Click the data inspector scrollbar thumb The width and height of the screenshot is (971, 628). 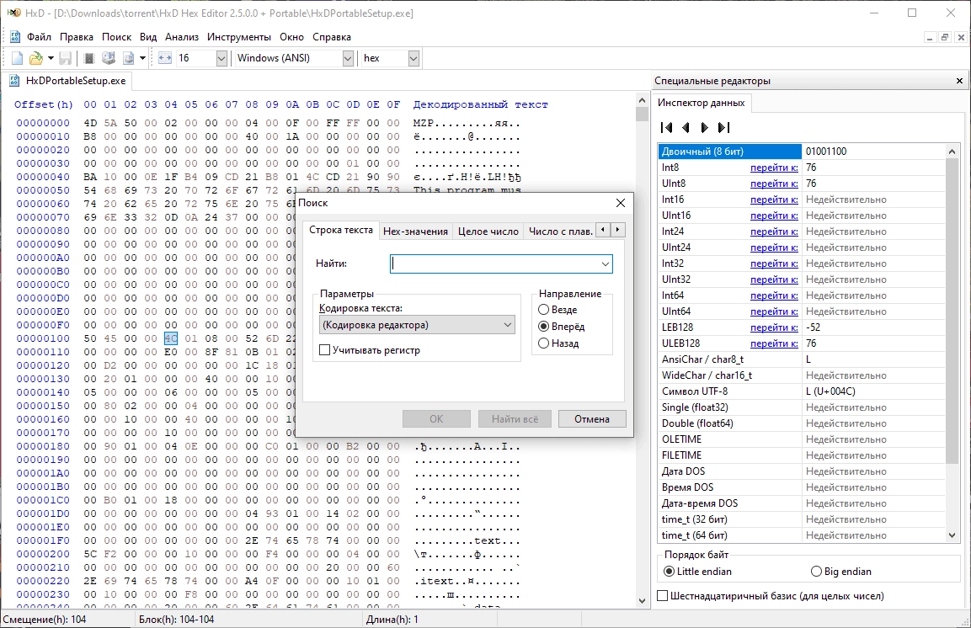[x=952, y=311]
